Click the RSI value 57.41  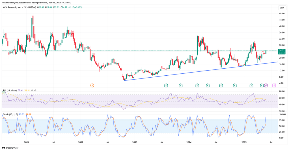[20, 91]
